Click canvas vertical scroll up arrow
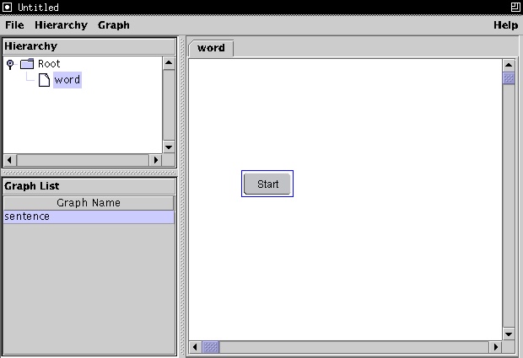The width and height of the screenshot is (523, 358). click(509, 65)
